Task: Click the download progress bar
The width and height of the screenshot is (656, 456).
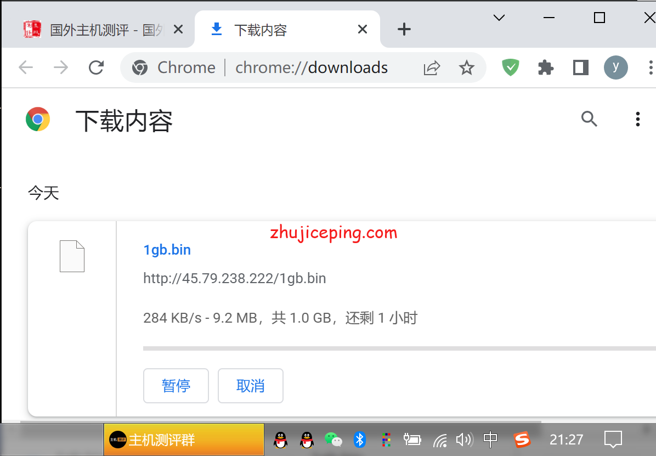Action: click(399, 348)
